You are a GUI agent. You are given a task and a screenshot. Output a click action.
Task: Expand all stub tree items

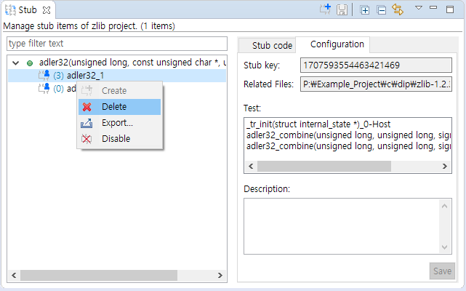pos(365,9)
